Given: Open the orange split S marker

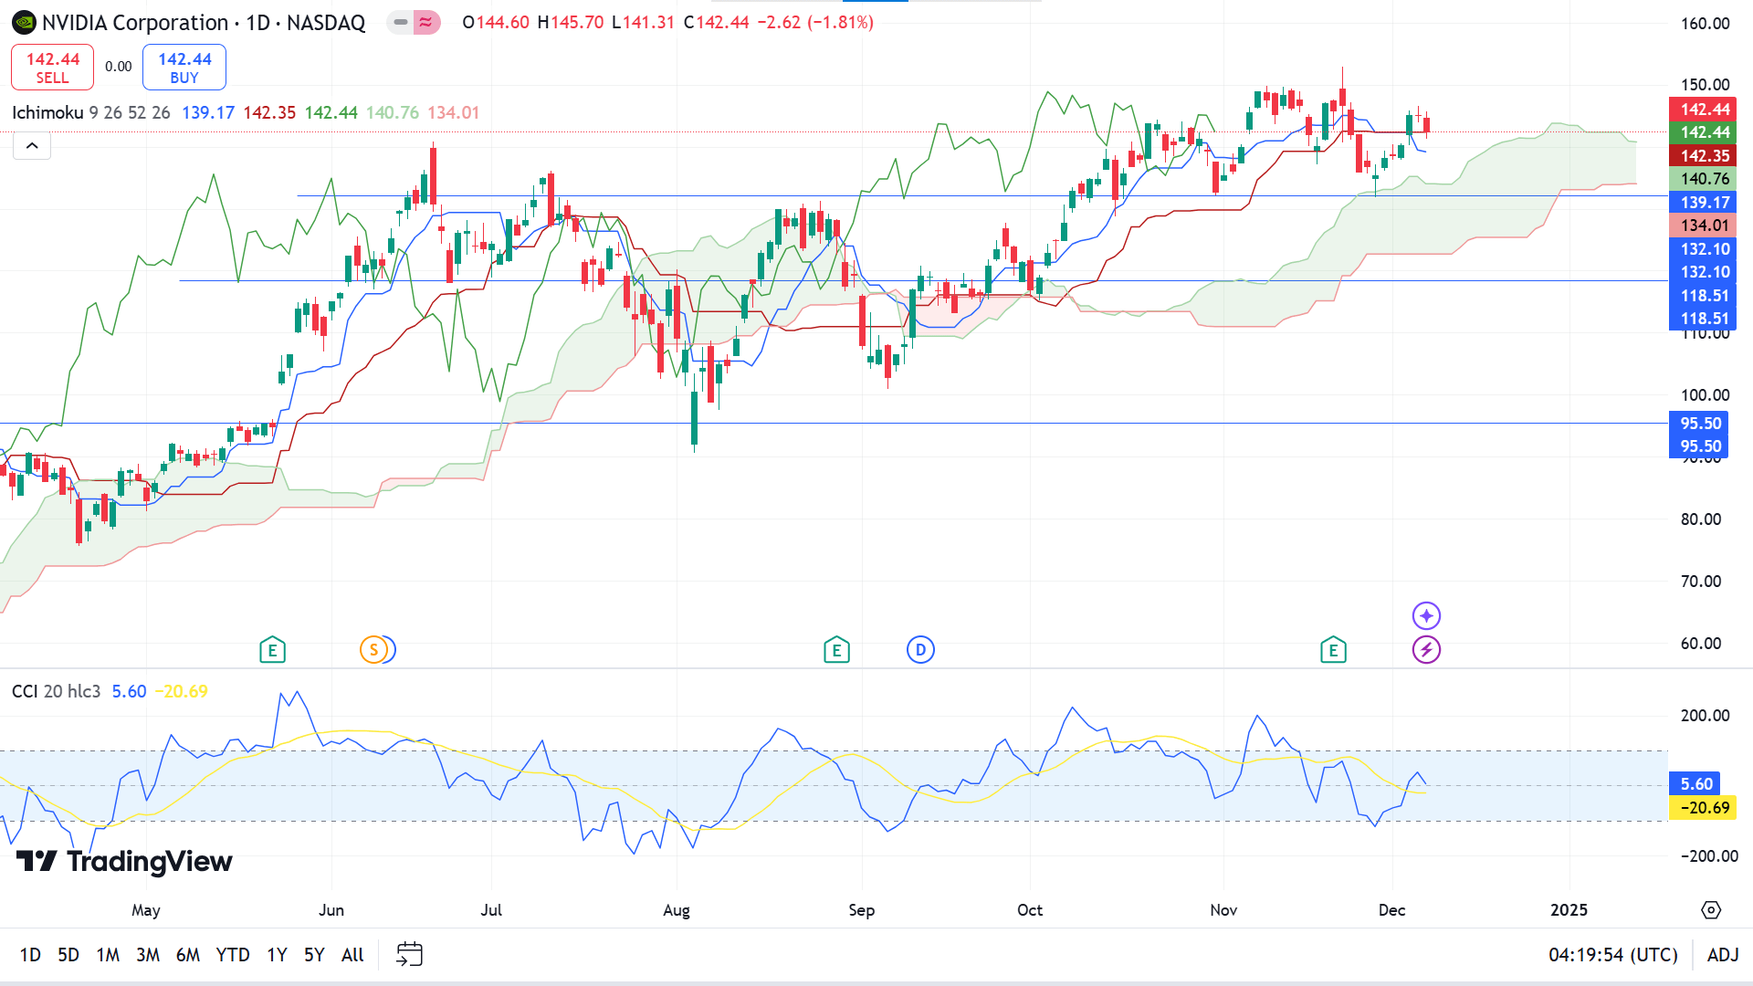Looking at the screenshot, I should [x=373, y=650].
